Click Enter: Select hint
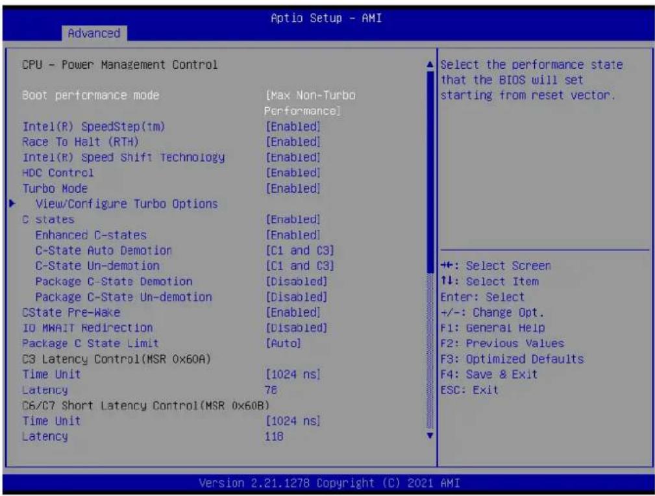This screenshot has width=655, height=496. 483,297
